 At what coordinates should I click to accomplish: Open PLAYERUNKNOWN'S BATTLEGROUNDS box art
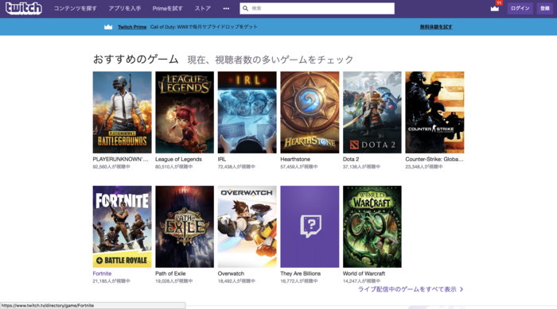pyautogui.click(x=123, y=113)
